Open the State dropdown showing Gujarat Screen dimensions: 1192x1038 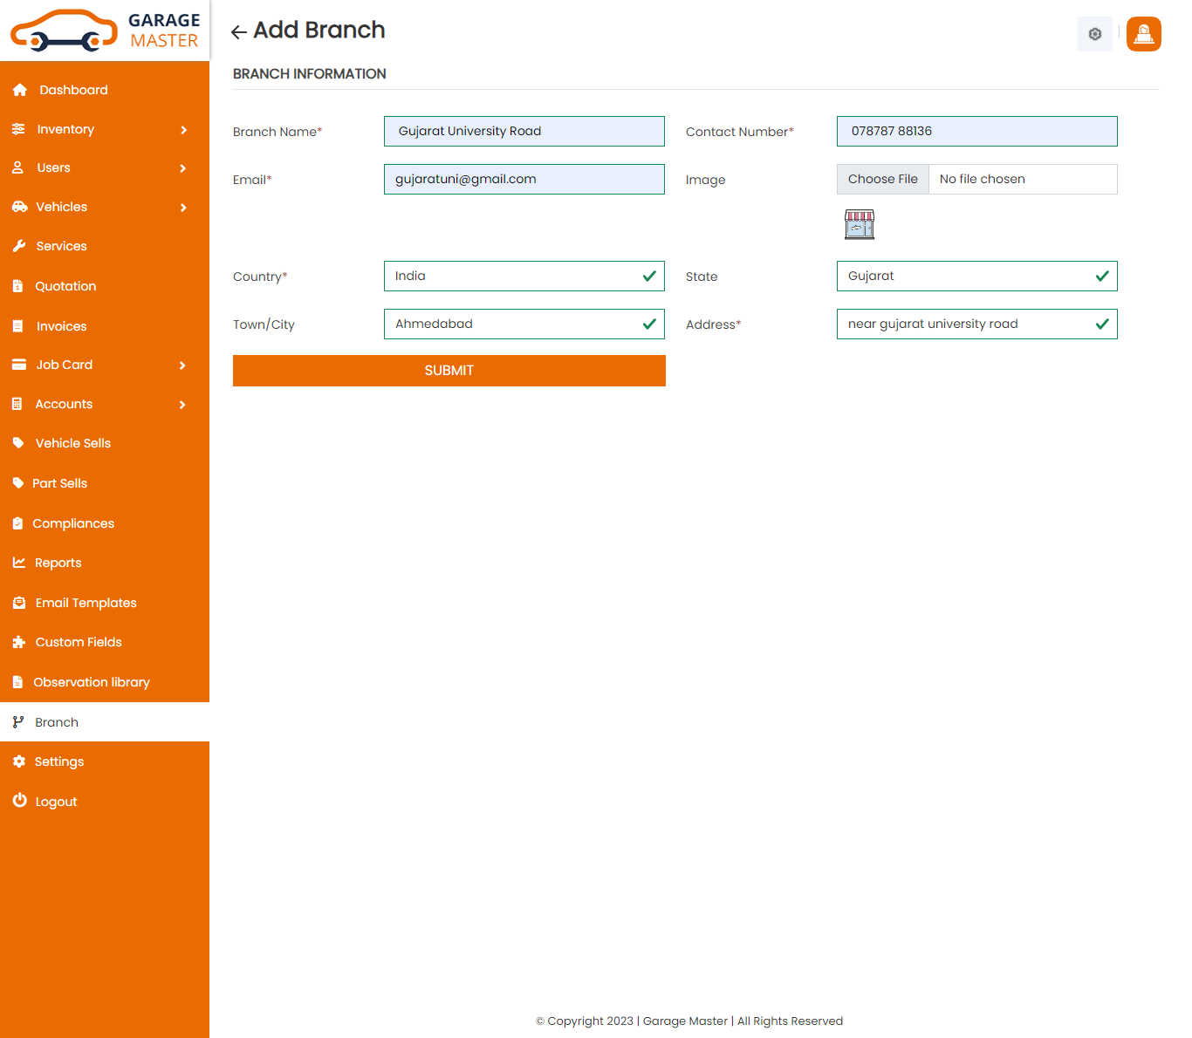pyautogui.click(x=976, y=277)
